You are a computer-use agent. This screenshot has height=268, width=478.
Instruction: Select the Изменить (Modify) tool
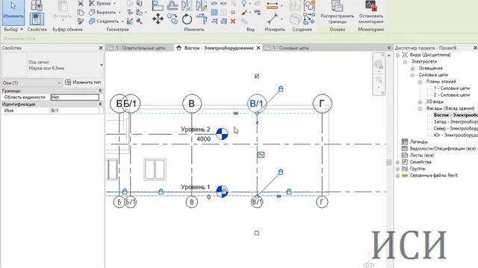point(13,12)
